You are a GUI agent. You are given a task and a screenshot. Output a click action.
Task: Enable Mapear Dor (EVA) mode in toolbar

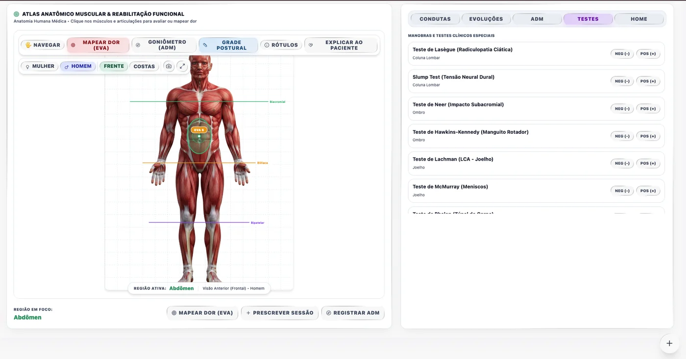tap(98, 45)
